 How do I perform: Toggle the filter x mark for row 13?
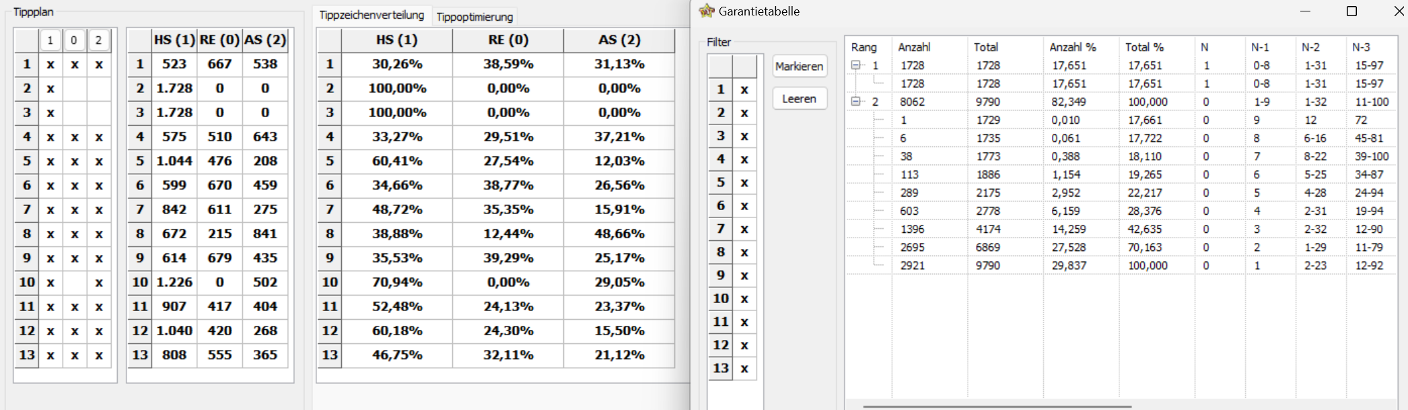click(x=744, y=368)
